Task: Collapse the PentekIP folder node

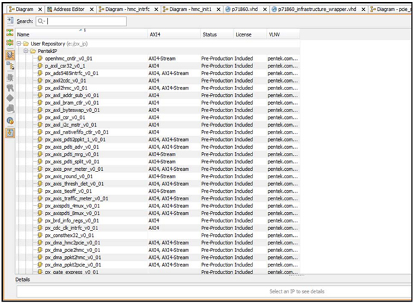Action: (x=26, y=51)
